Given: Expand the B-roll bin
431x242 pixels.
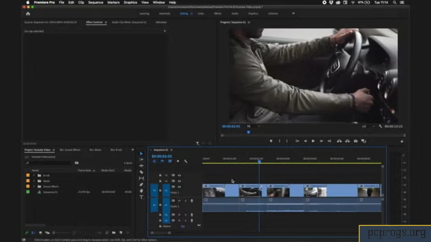Looking at the screenshot, I should pos(34,175).
